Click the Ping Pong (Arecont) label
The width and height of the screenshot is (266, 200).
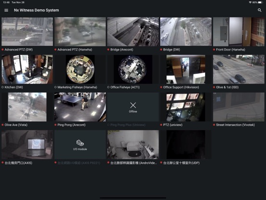coord(71,125)
